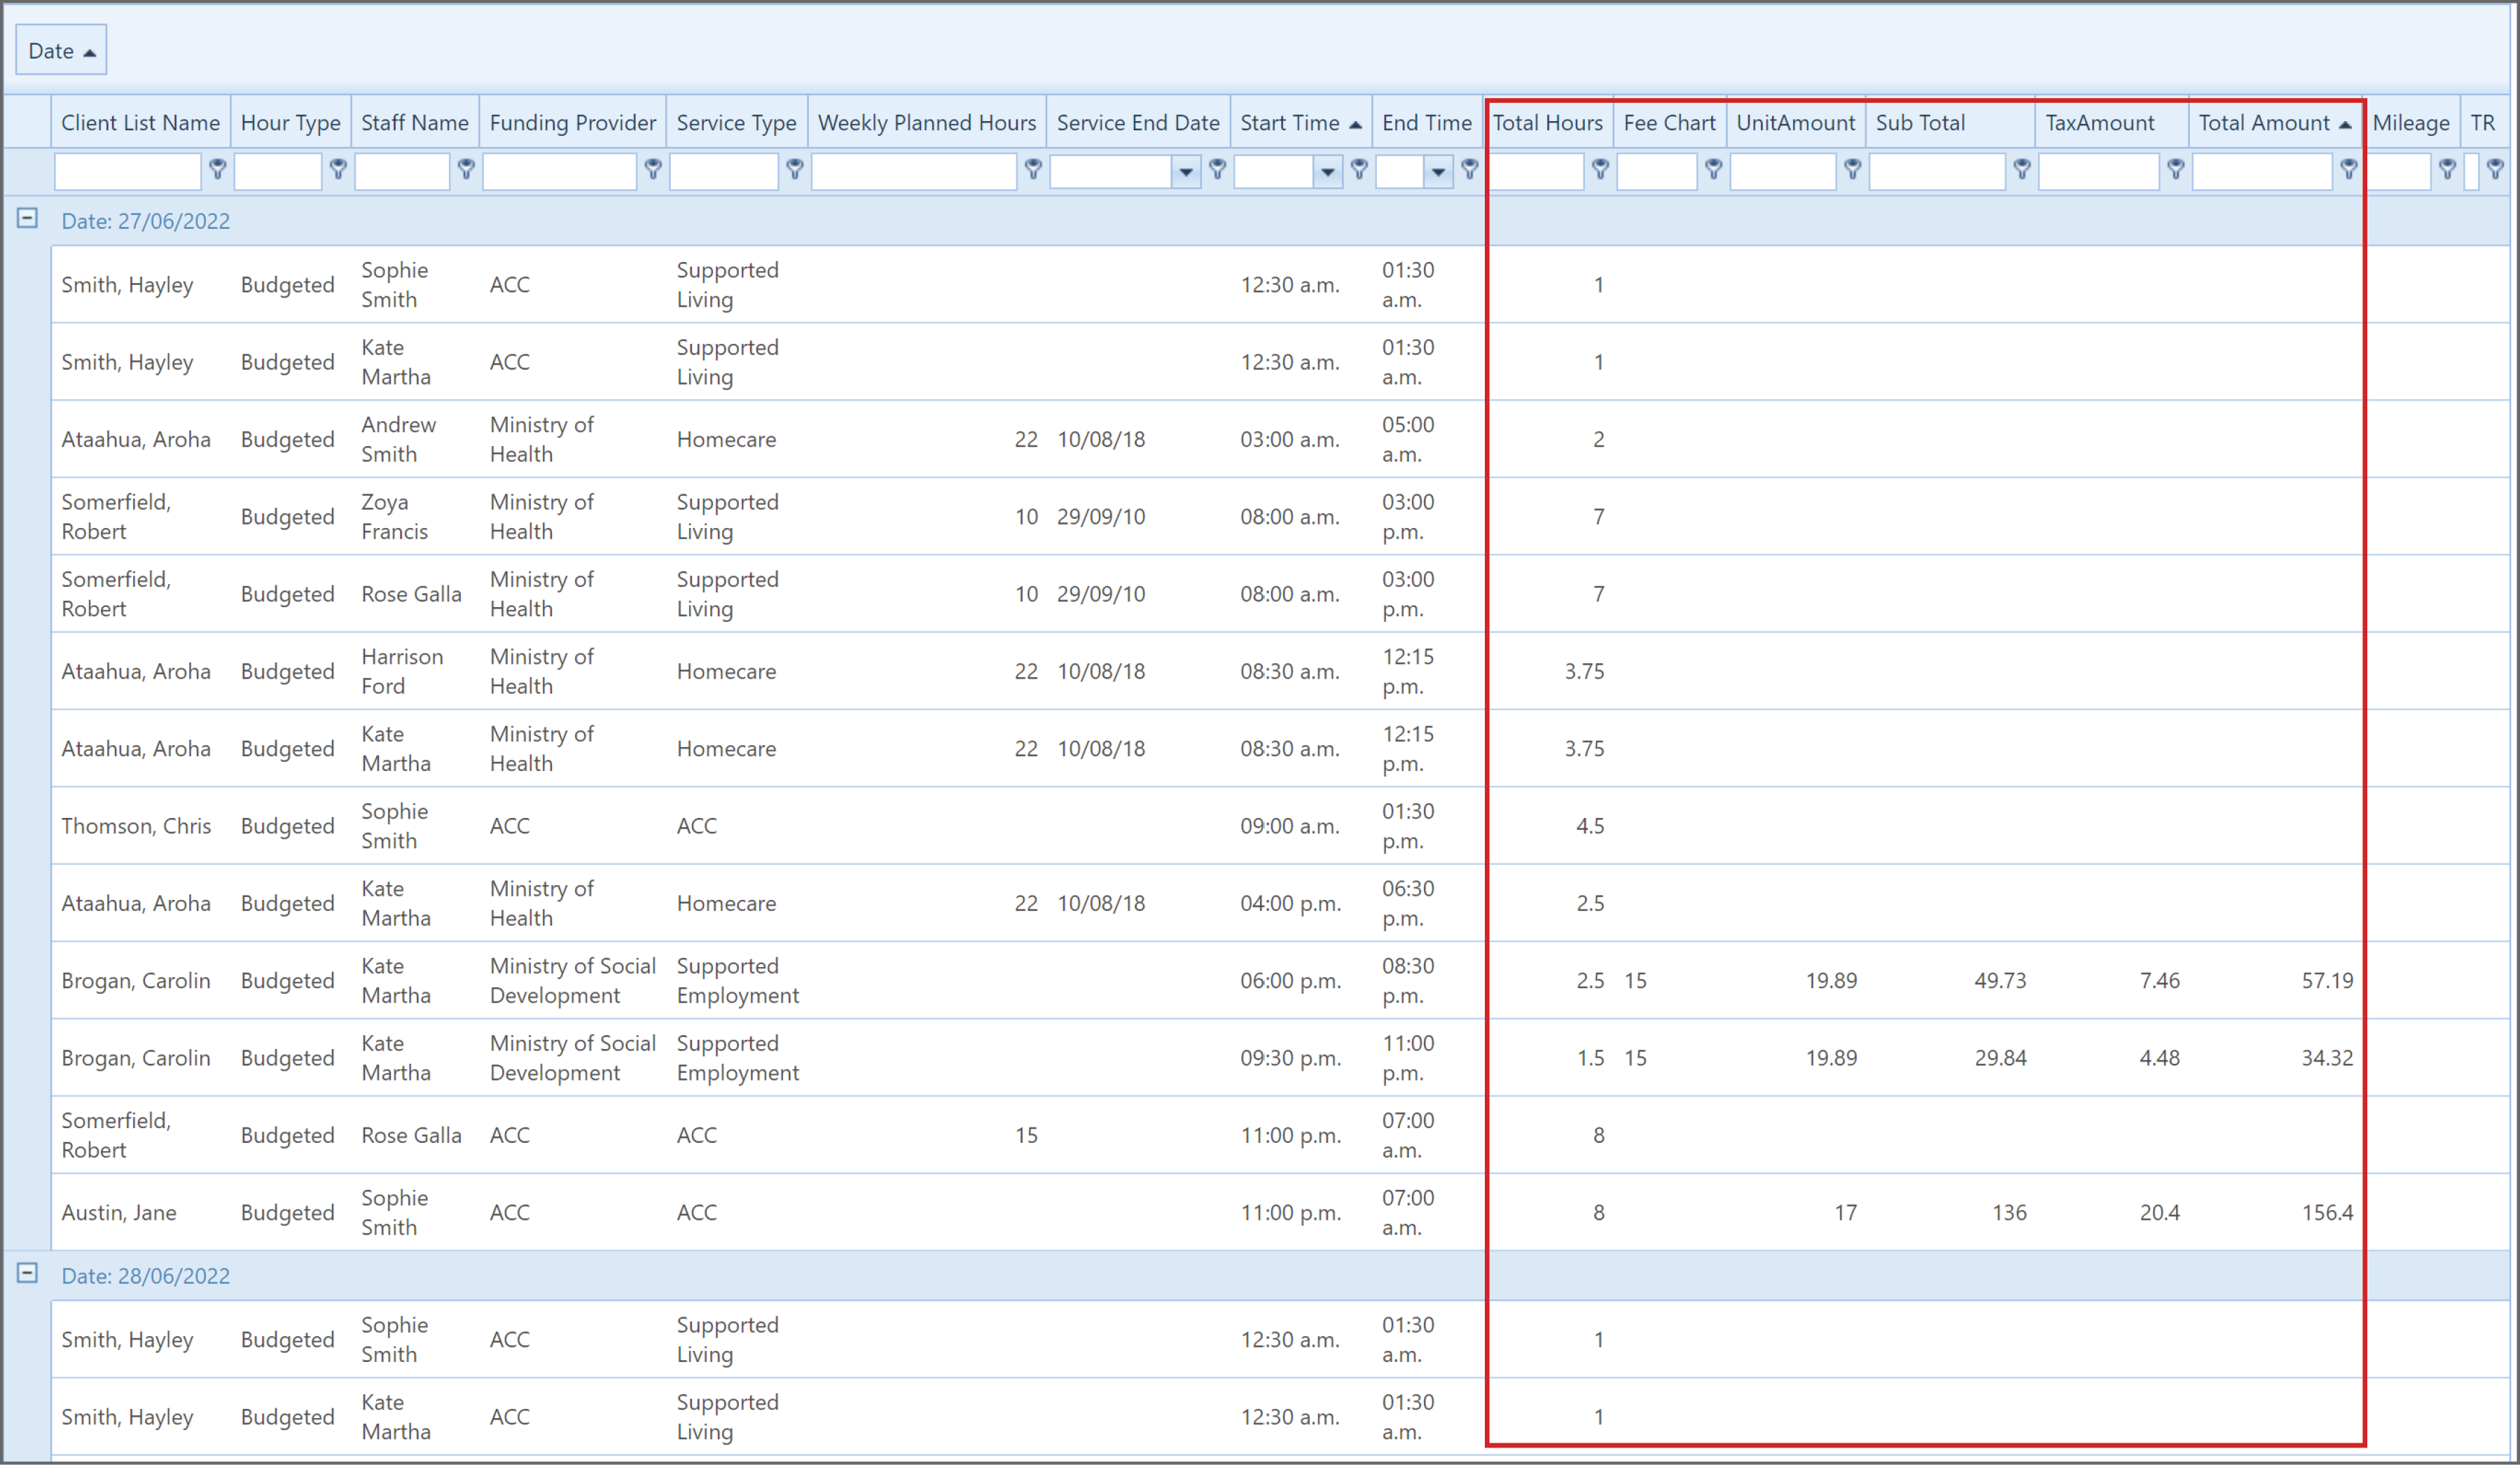
Task: Sort by Client List Name column header
Action: tap(141, 123)
